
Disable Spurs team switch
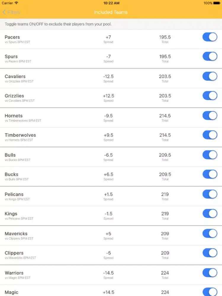pos(210,57)
